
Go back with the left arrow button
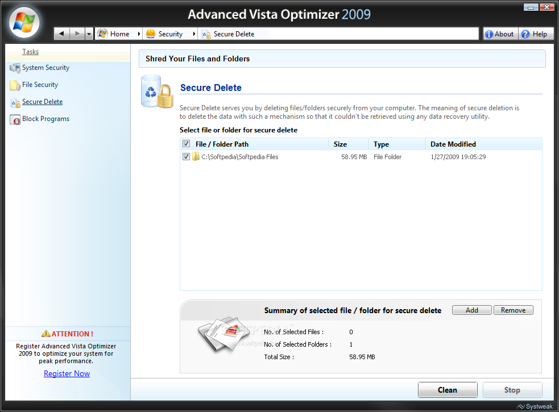pyautogui.click(x=61, y=34)
